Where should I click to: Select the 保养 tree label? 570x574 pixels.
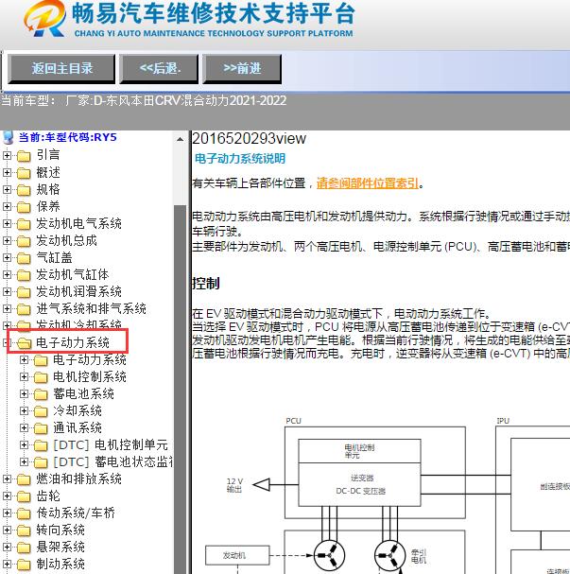coord(48,206)
